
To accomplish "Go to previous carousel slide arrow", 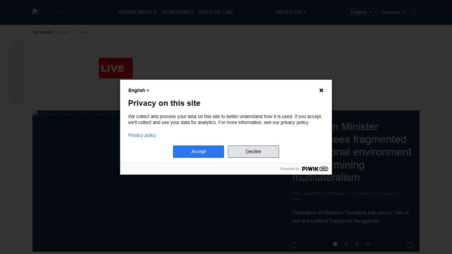I will coord(294,245).
